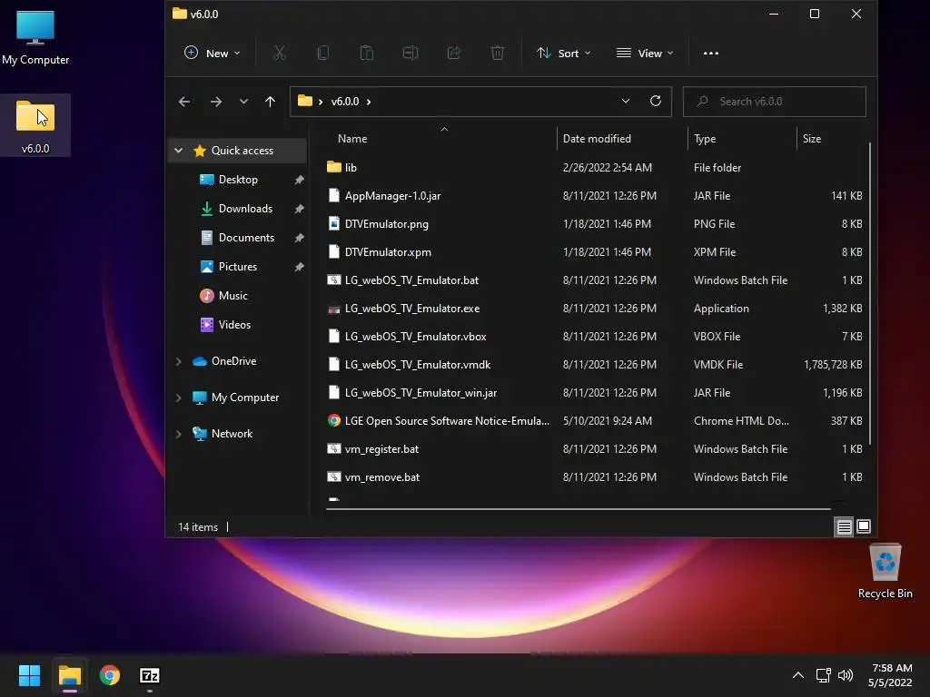Click the Cut scissors icon

click(x=280, y=54)
